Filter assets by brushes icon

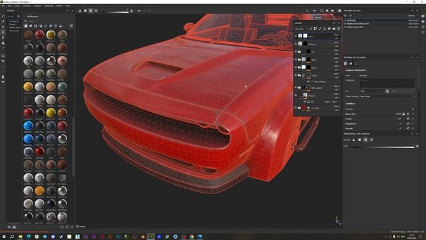point(46,26)
